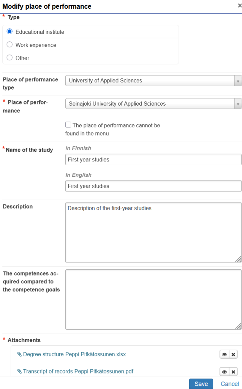Choose Work experience as the type
This screenshot has width=242, height=389.
coord(10,45)
